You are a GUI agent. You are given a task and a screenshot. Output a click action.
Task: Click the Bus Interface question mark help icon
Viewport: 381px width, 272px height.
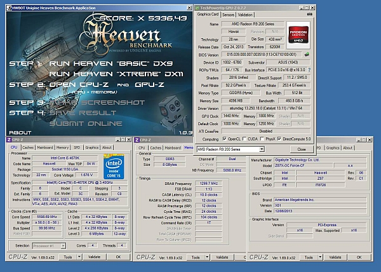[309, 70]
